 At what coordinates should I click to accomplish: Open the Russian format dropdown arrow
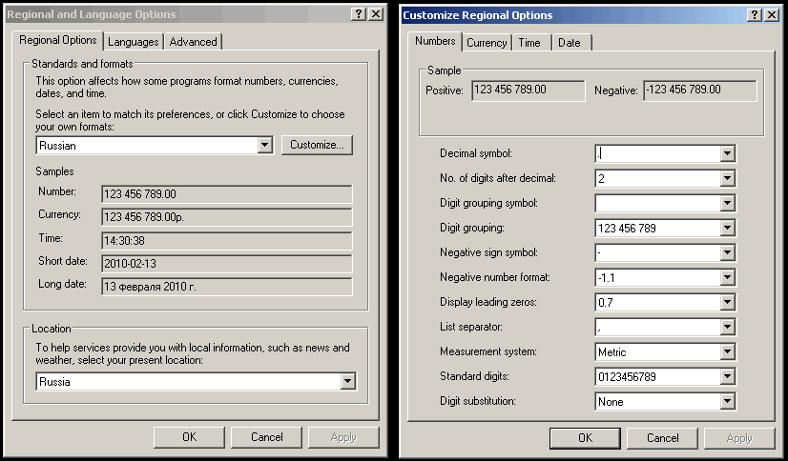coord(265,146)
